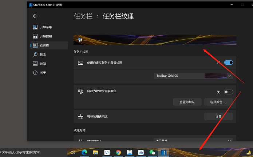Open the 关于 sidebar section
Screen dimensions: 253x157
tap(49, 73)
